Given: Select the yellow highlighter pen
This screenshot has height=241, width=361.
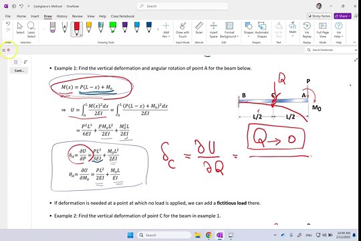Looking at the screenshot, I should pos(89,27).
